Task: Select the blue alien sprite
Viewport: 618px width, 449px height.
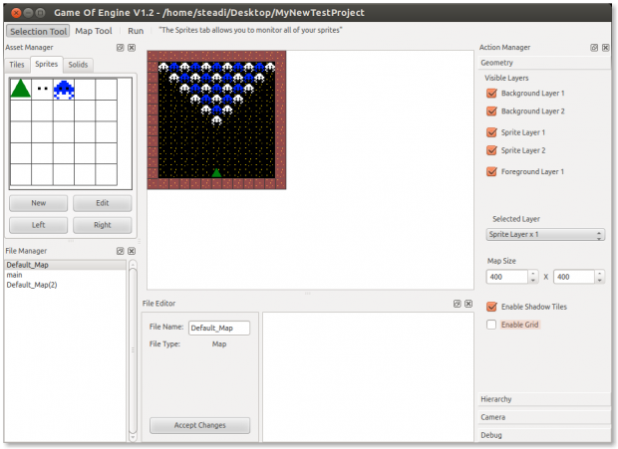Action: (x=64, y=90)
